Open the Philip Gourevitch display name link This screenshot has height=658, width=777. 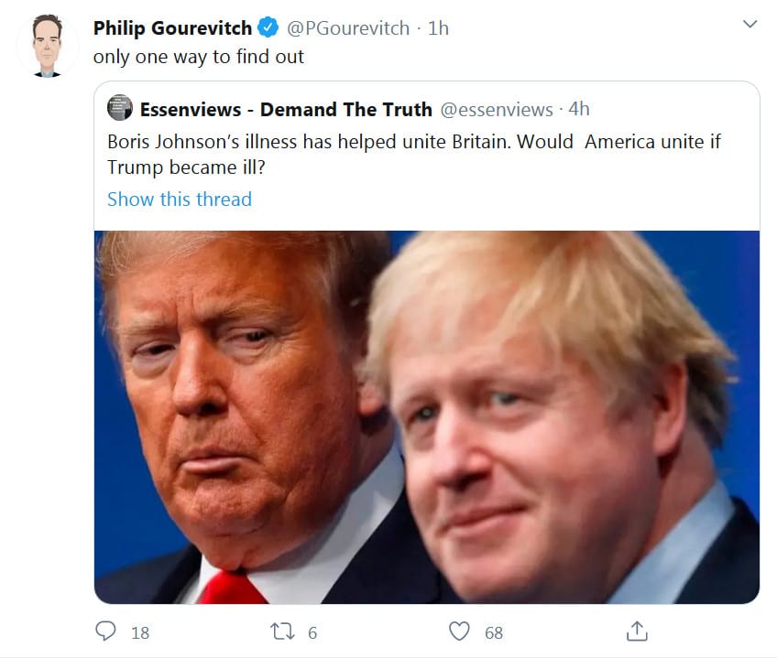172,28
